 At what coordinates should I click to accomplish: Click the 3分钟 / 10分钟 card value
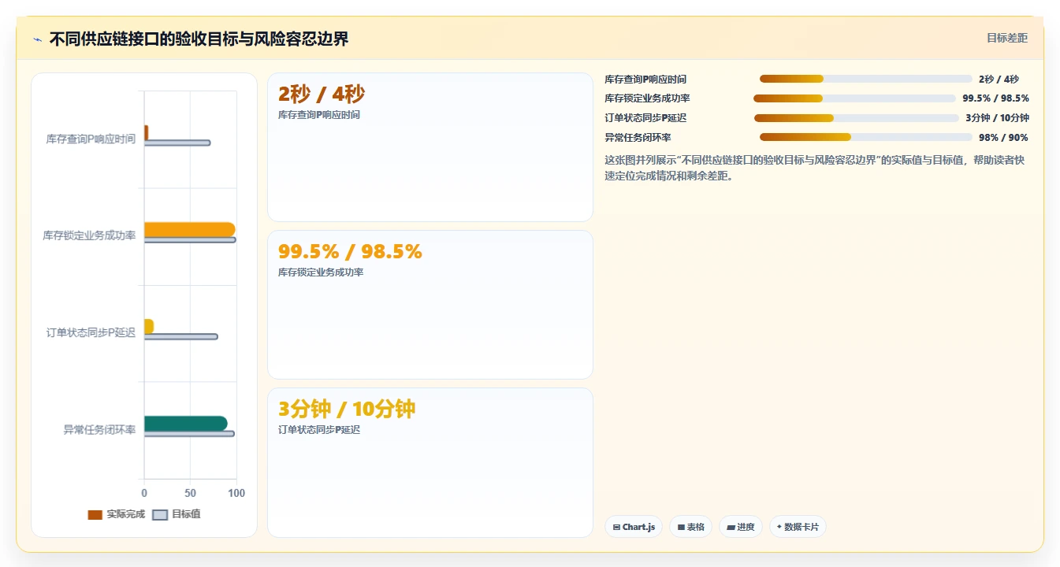(x=347, y=409)
